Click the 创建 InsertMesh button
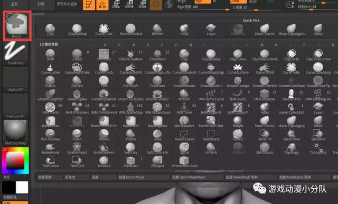Image resolution: width=338 pixels, height=204 pixels. click(144, 177)
